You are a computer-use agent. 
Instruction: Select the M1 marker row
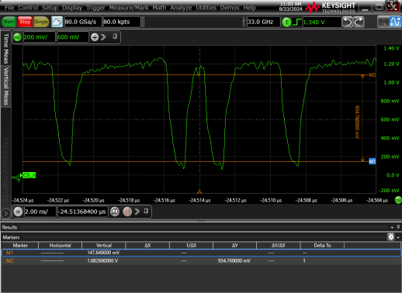(201, 253)
